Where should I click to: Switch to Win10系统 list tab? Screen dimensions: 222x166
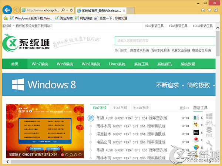(x=141, y=108)
